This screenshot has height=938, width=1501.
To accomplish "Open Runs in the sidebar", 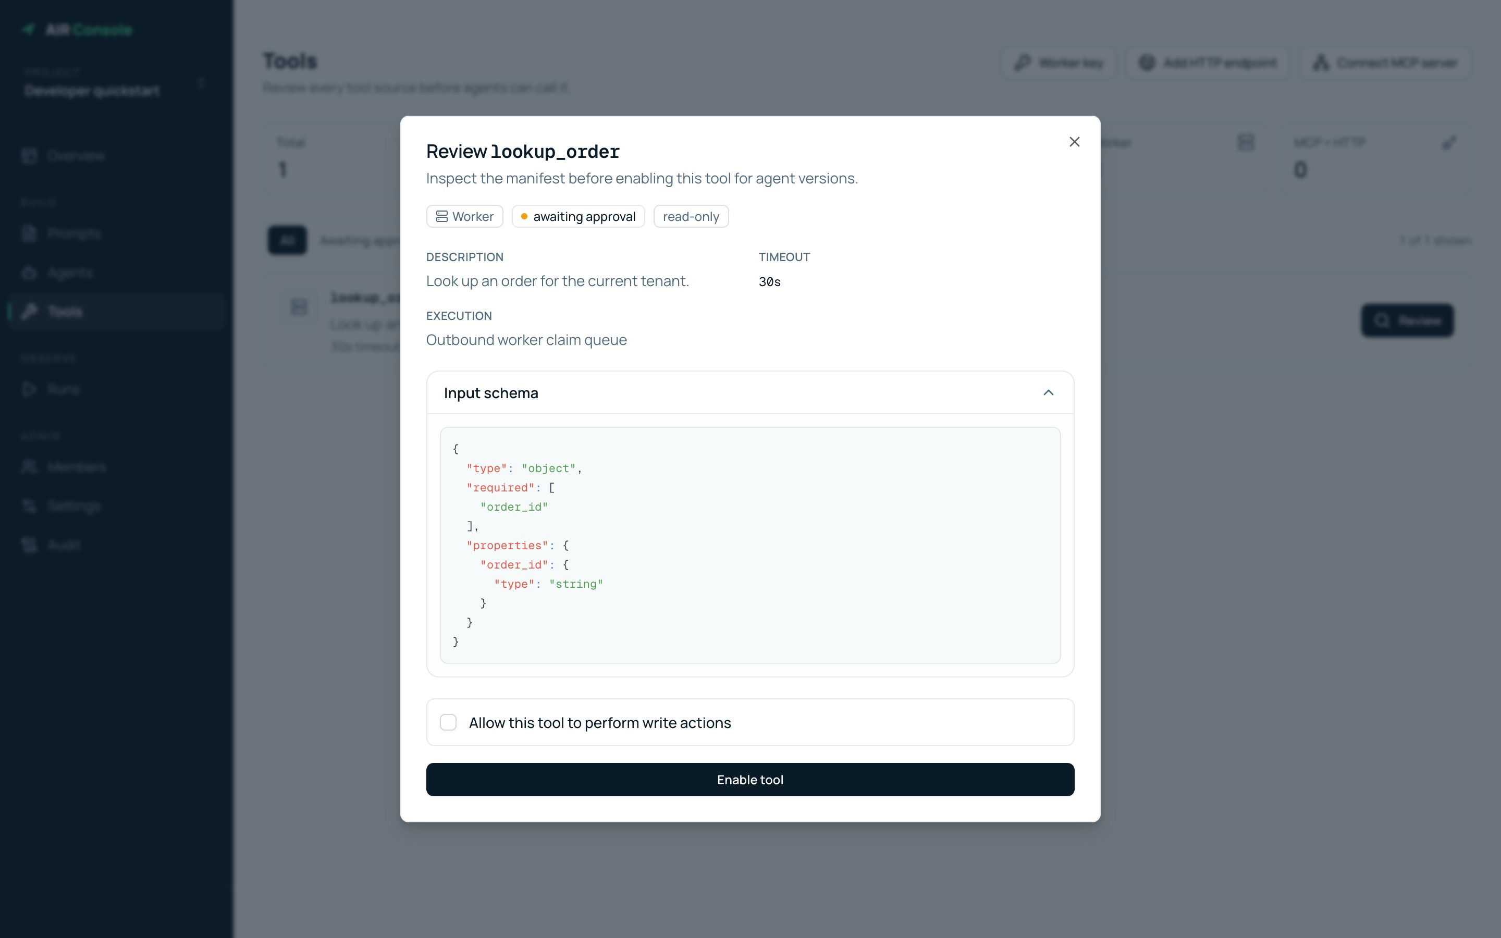I will pos(117,389).
